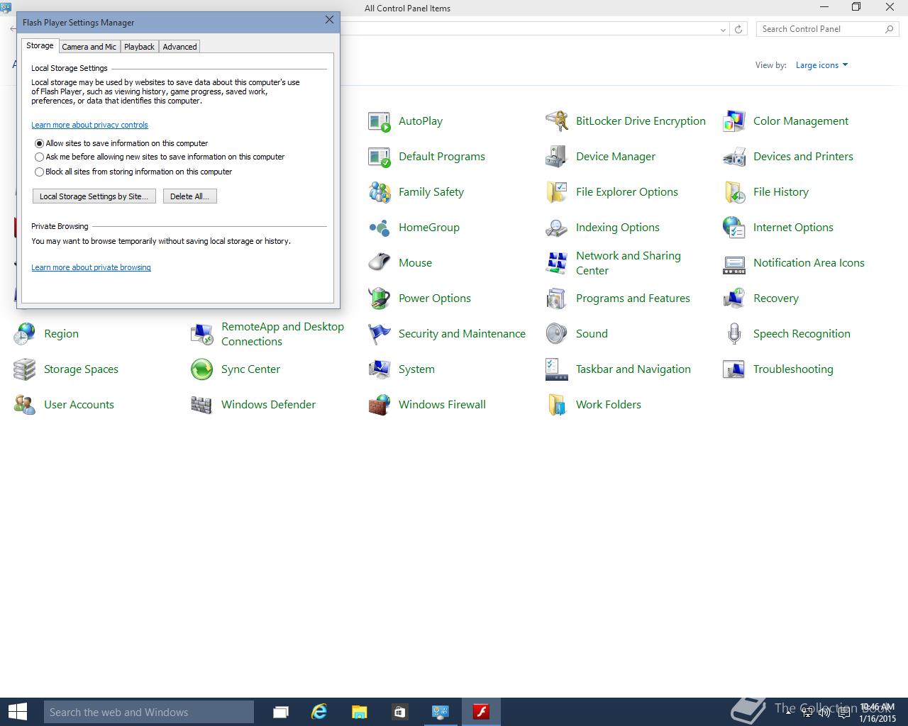
Task: Open the Windows Start button
Action: coord(17,712)
